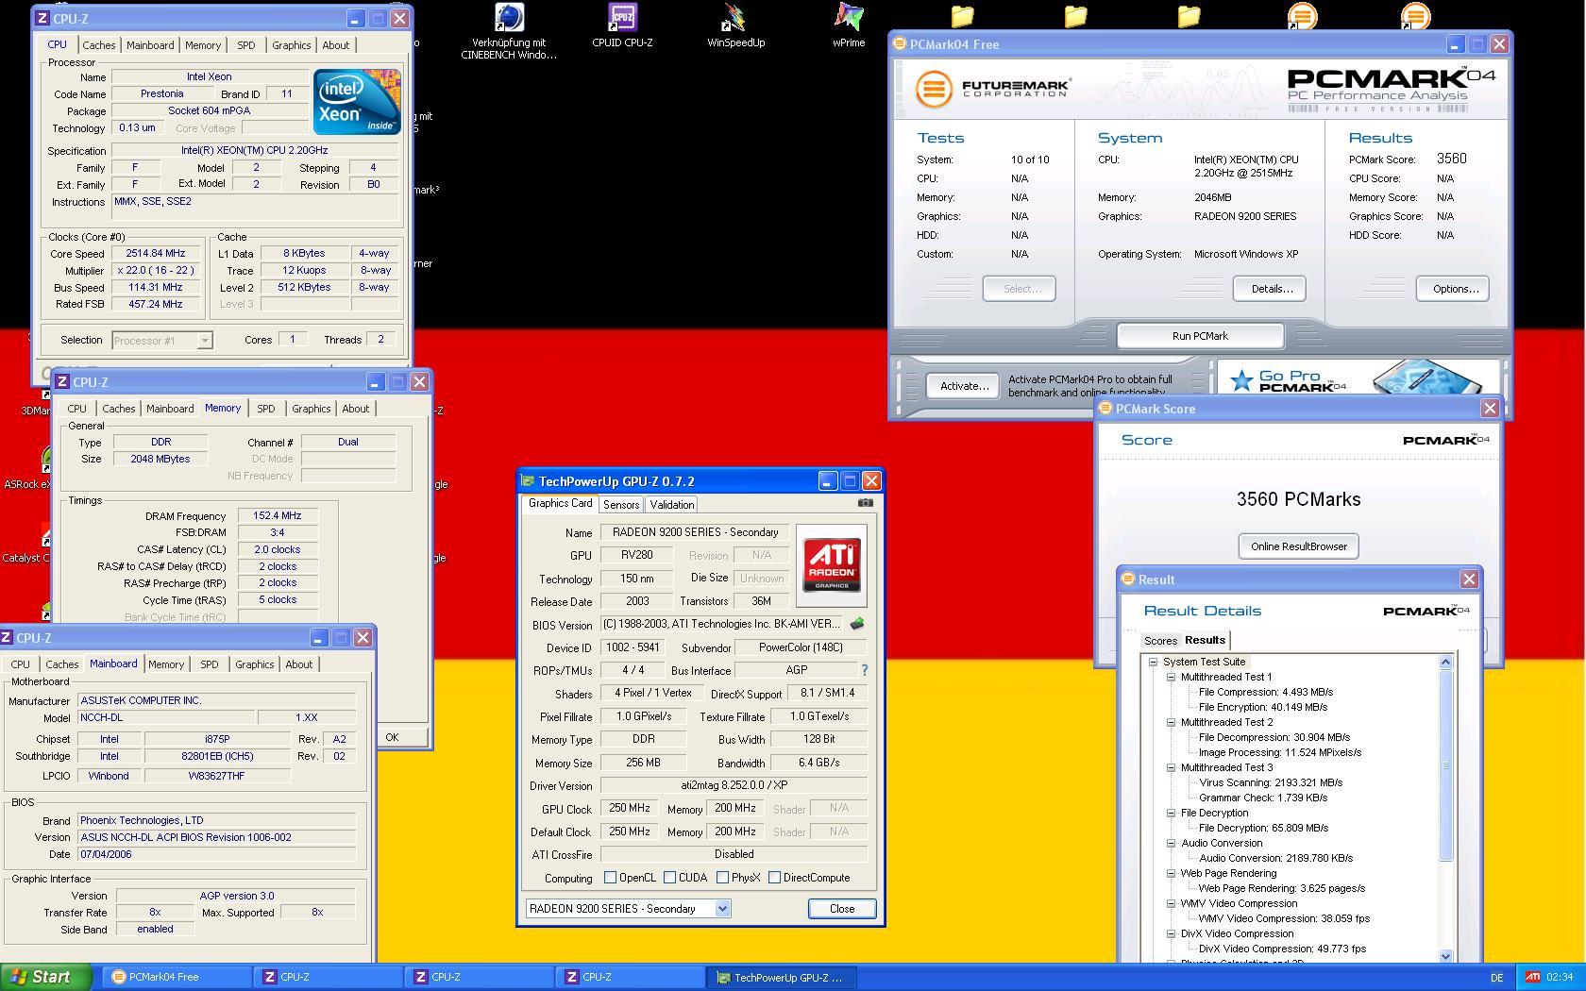The height and width of the screenshot is (991, 1586).
Task: Collapse Multithreaded Test 3 node
Action: [1171, 767]
